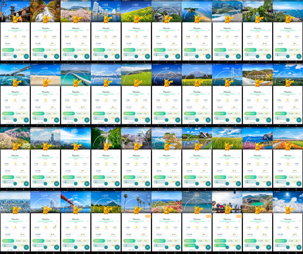The image size is (303, 254).
Task: Power up Pikachu on rocky coast card
Action: (159, 177)
